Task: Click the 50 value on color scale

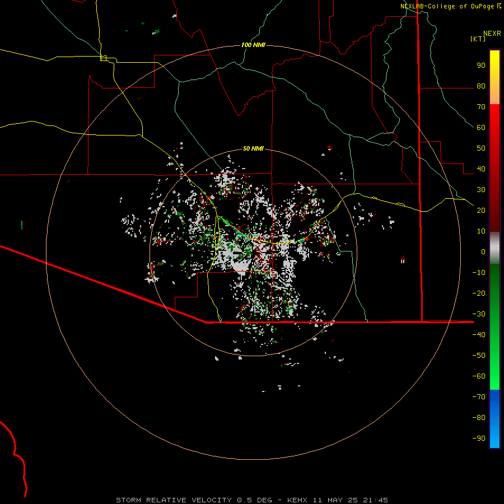Action: coord(481,148)
